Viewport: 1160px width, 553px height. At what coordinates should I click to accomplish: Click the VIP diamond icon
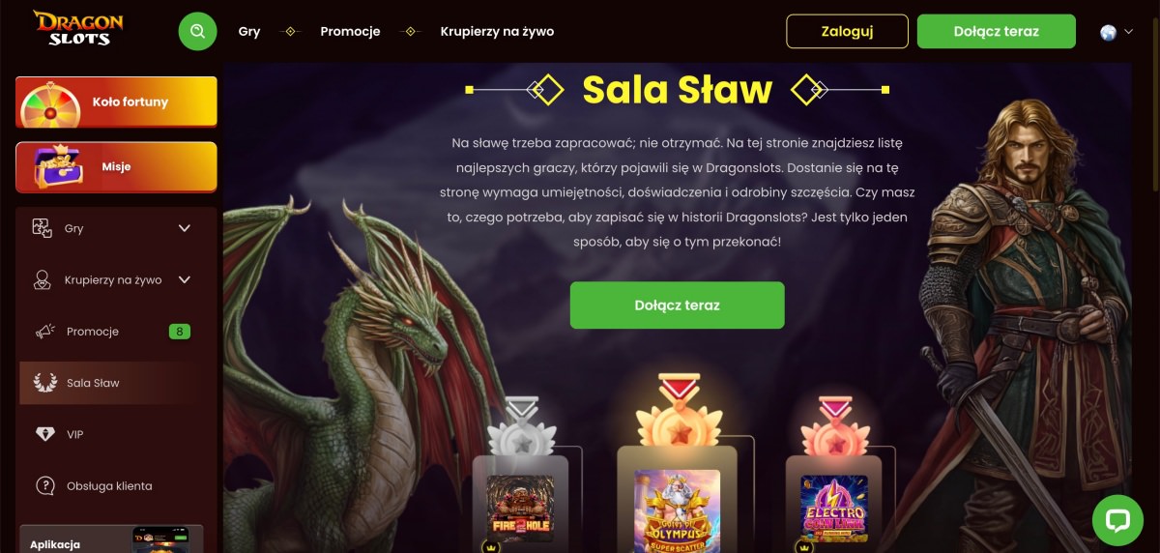[x=44, y=434]
